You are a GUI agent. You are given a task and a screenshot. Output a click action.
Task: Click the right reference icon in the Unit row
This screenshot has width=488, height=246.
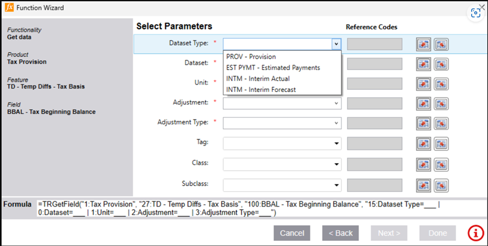[x=441, y=84]
